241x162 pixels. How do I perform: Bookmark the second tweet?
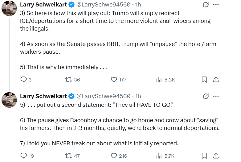204,156
